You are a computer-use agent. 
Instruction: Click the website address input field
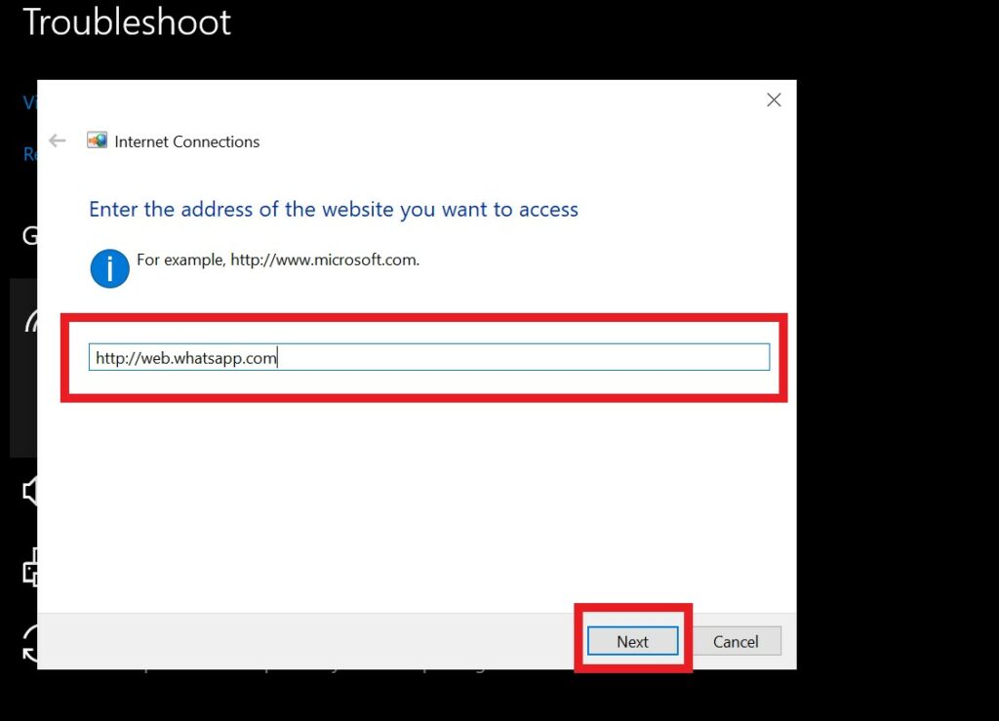429,357
